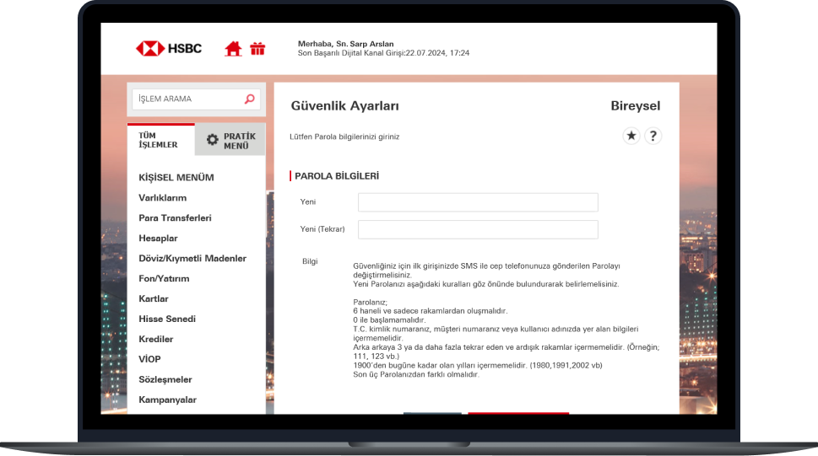Switch to the Tüm İşlemler tab

point(160,140)
